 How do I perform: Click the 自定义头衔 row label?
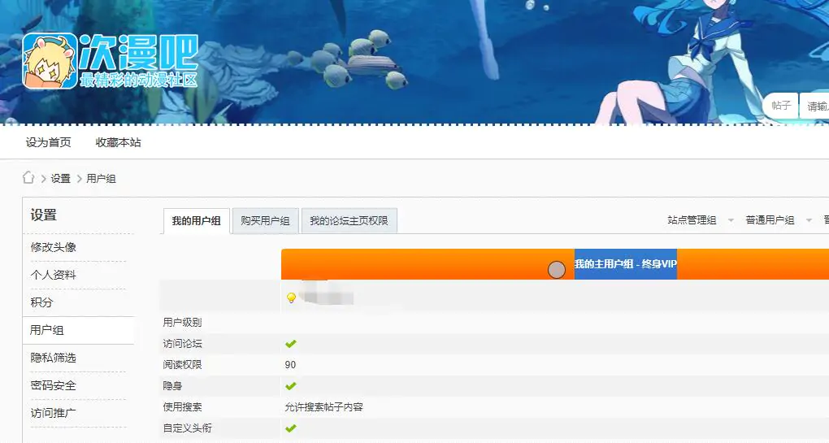click(x=187, y=428)
